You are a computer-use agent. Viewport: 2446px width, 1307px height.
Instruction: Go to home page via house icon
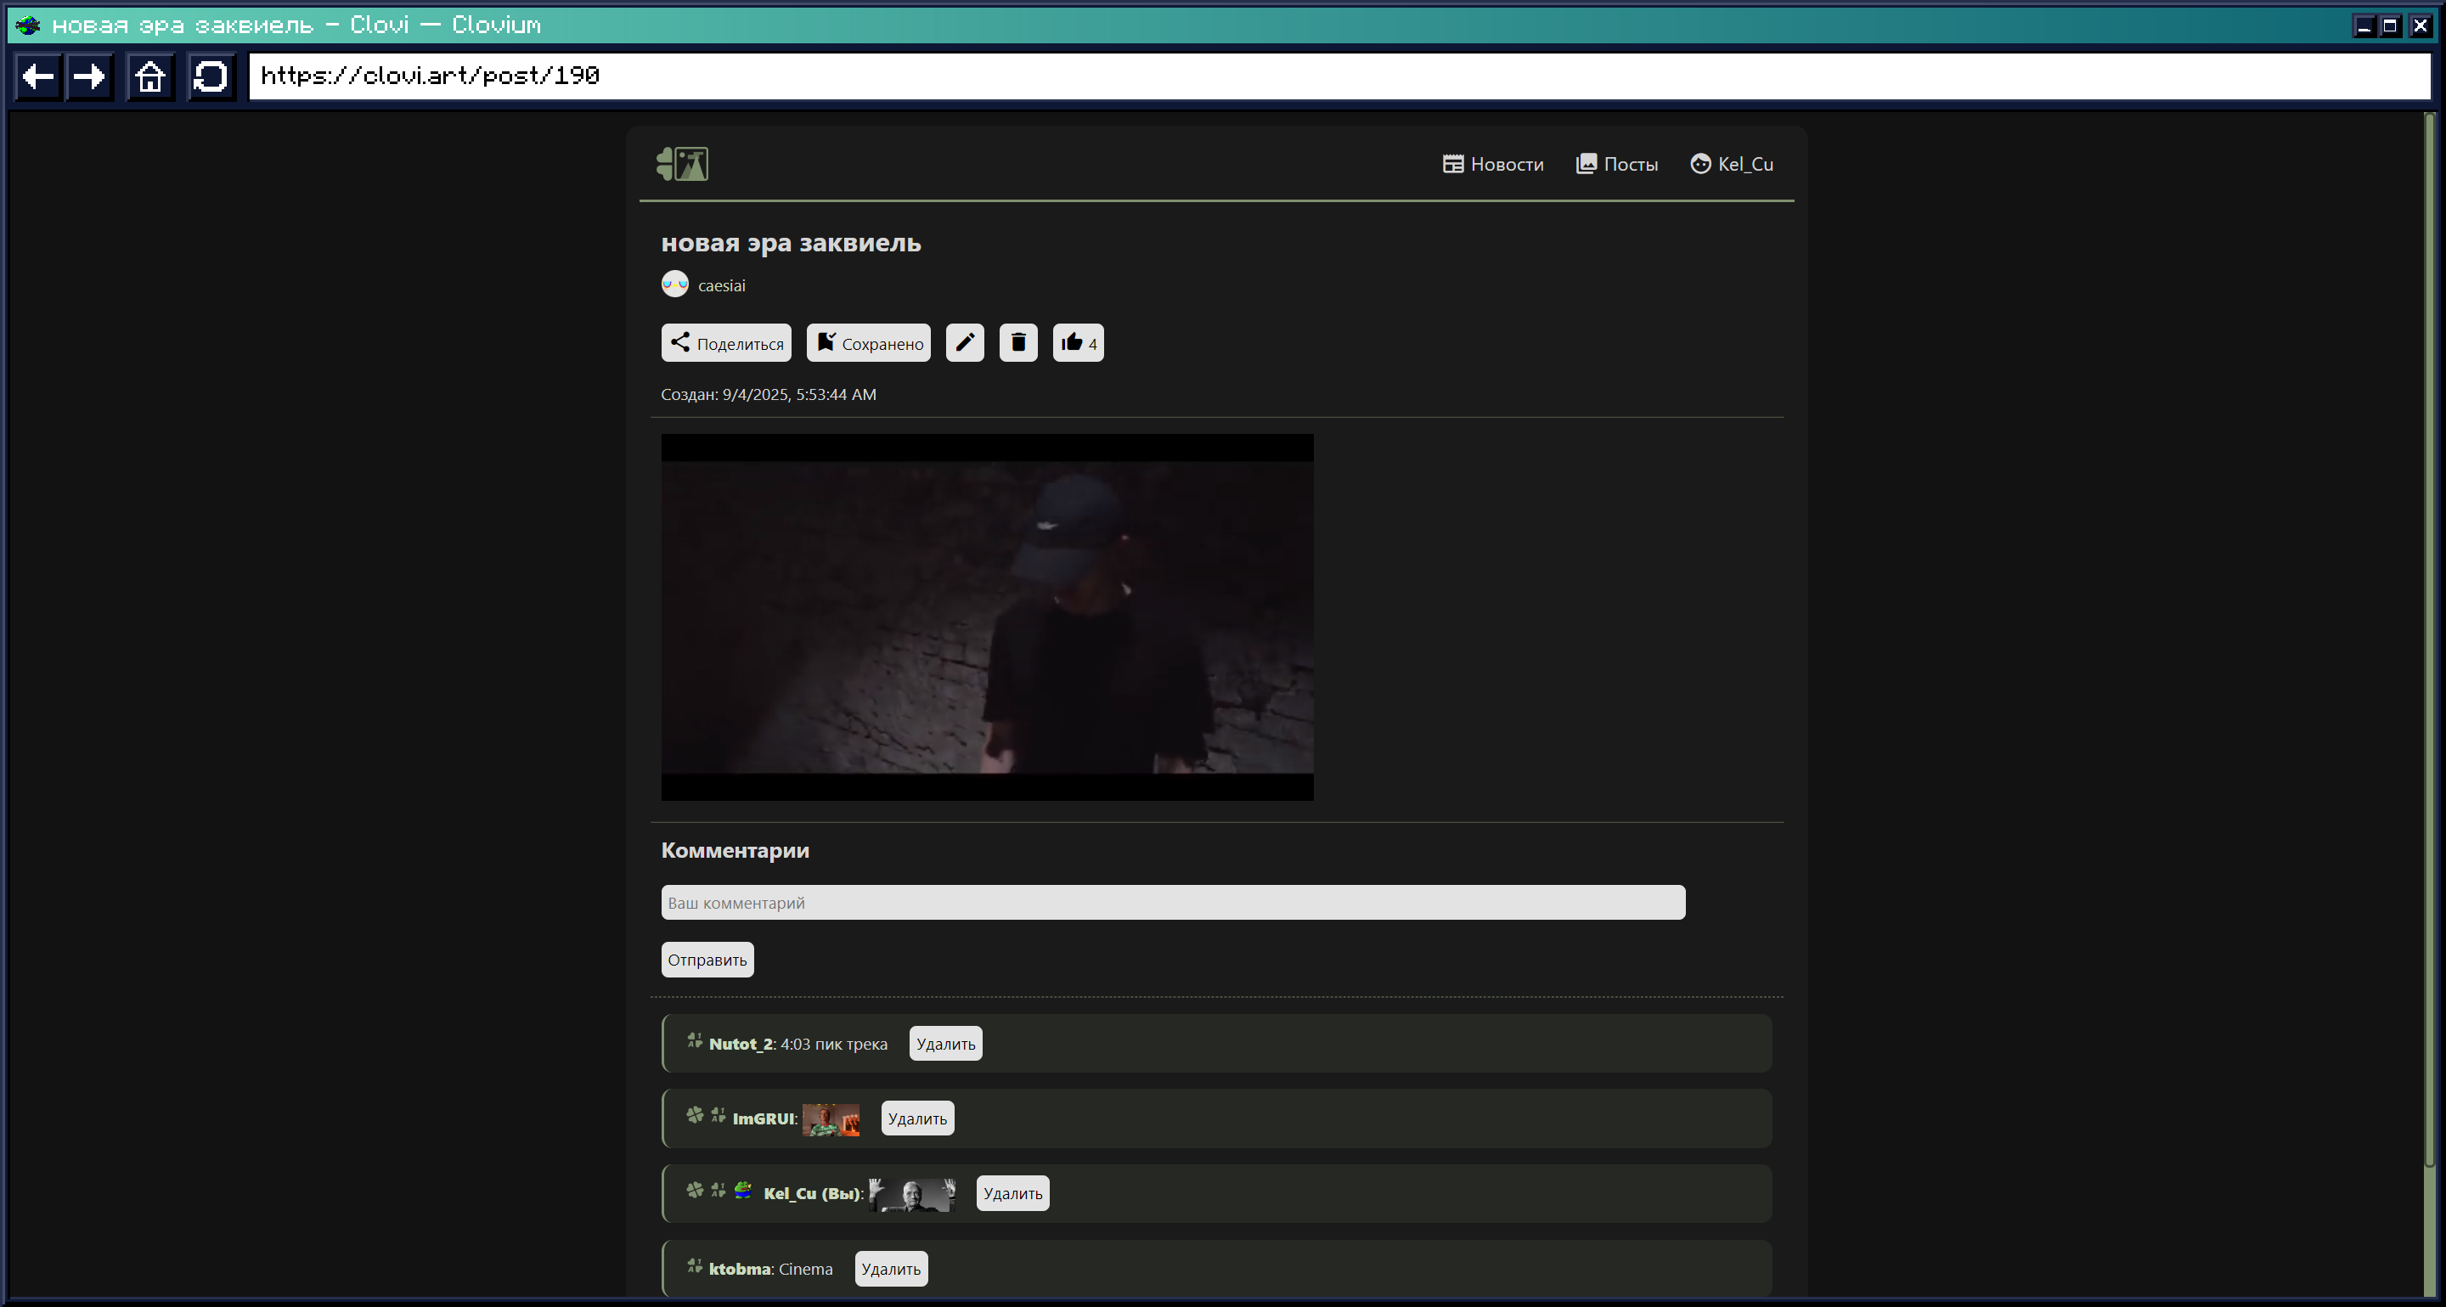pos(150,76)
